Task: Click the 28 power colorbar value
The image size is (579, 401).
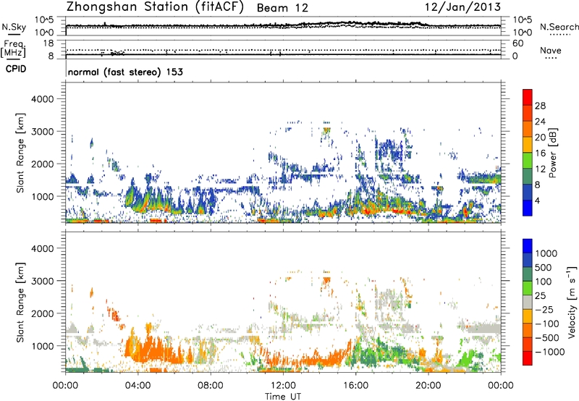Action: click(x=540, y=106)
